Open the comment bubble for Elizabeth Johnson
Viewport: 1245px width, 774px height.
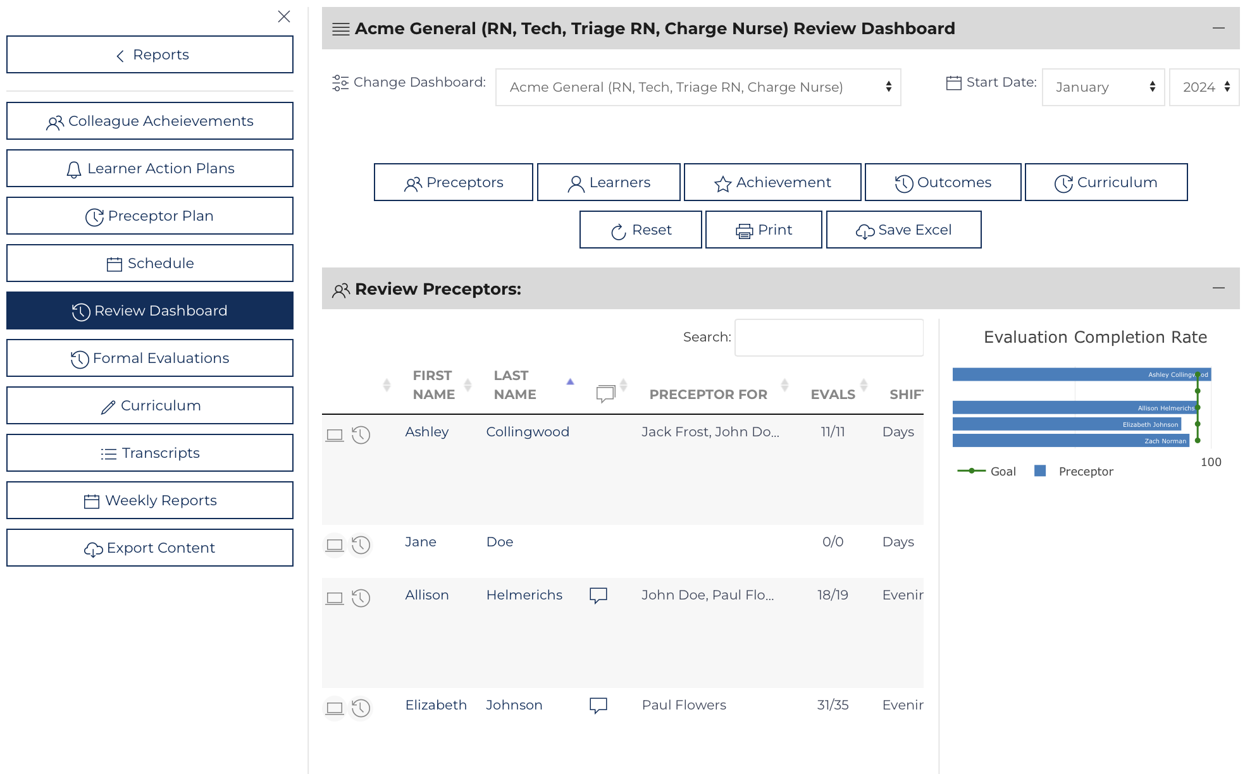point(598,705)
